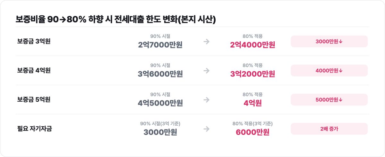Click the arrow in 보증금 4억원 row
The width and height of the screenshot is (385, 157).
207,71
